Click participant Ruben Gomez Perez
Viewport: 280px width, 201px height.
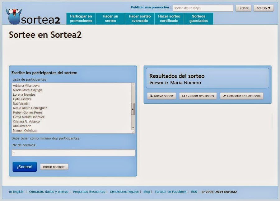coord(27,112)
